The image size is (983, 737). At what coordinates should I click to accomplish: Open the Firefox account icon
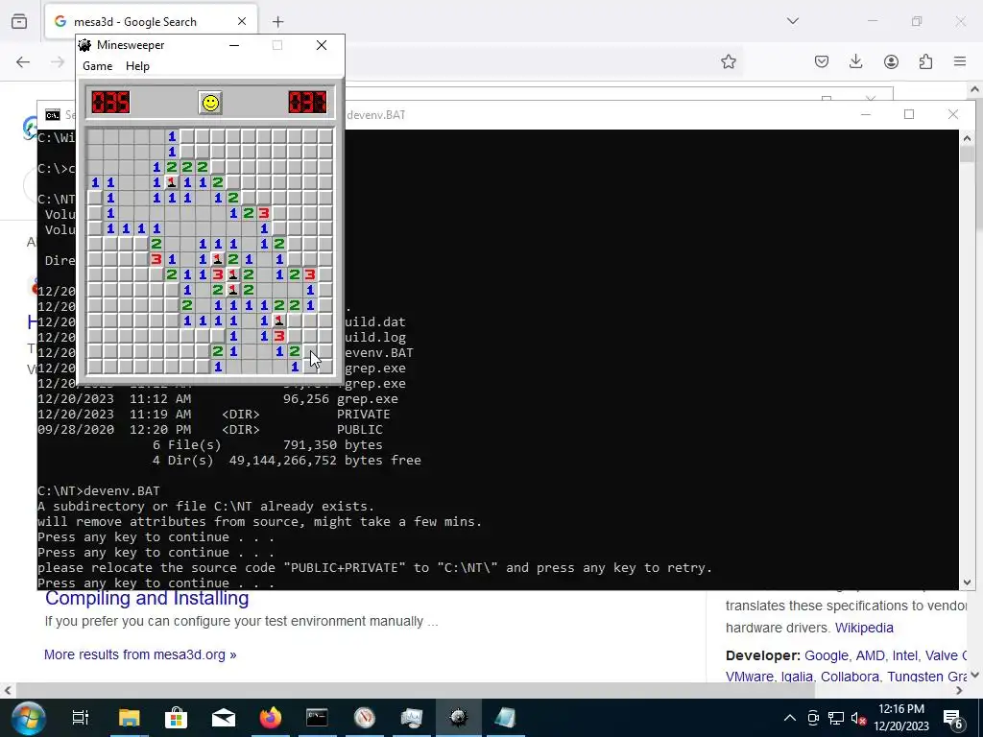(891, 61)
